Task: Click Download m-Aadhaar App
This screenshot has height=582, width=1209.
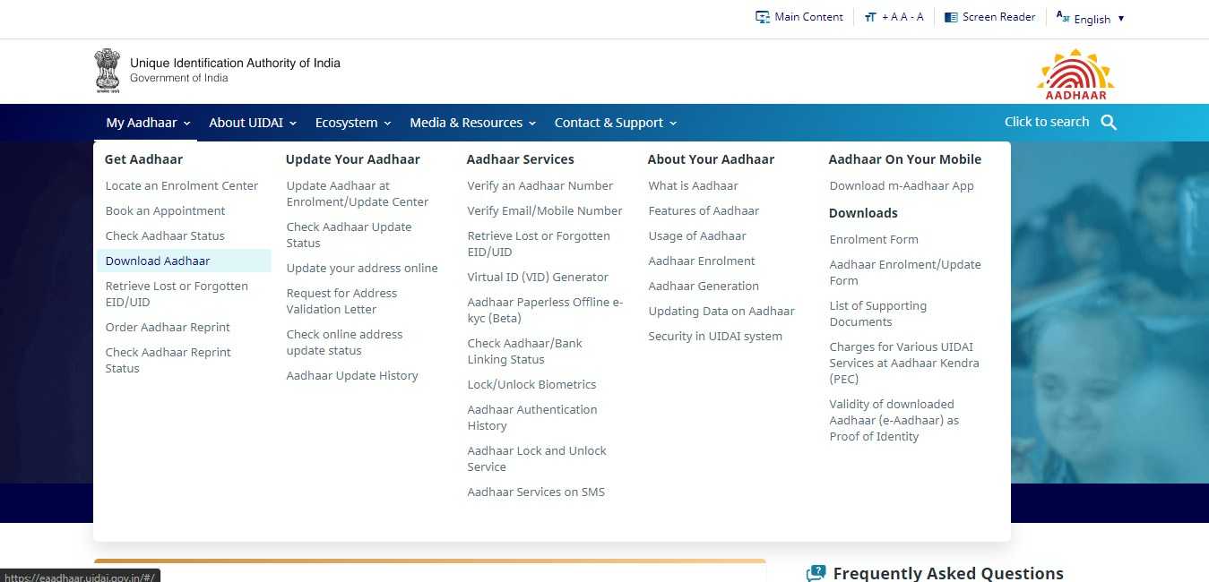Action: (902, 185)
